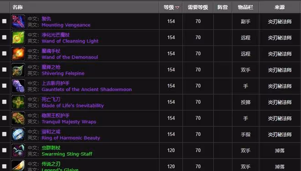The height and width of the screenshot is (171, 301).
Task: Sort by 等级 column sort arrow
Action: coord(177,7)
